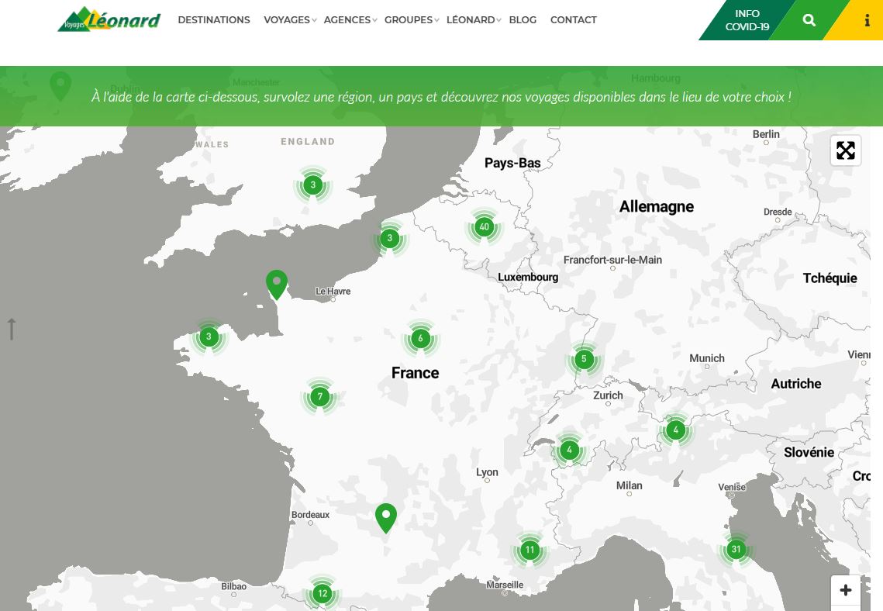The height and width of the screenshot is (611, 883).
Task: Open the search magnifier icon
Action: pyautogui.click(x=809, y=21)
